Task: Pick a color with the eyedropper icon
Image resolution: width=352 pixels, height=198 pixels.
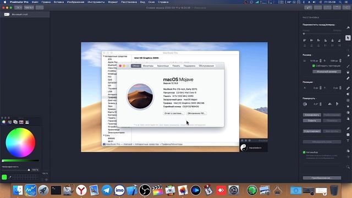Action: click(x=10, y=177)
